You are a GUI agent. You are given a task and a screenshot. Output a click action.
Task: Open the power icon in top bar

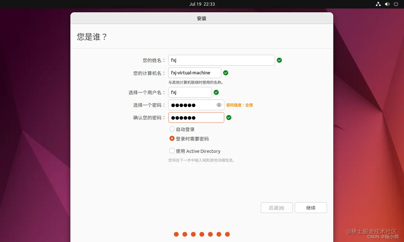click(x=396, y=4)
